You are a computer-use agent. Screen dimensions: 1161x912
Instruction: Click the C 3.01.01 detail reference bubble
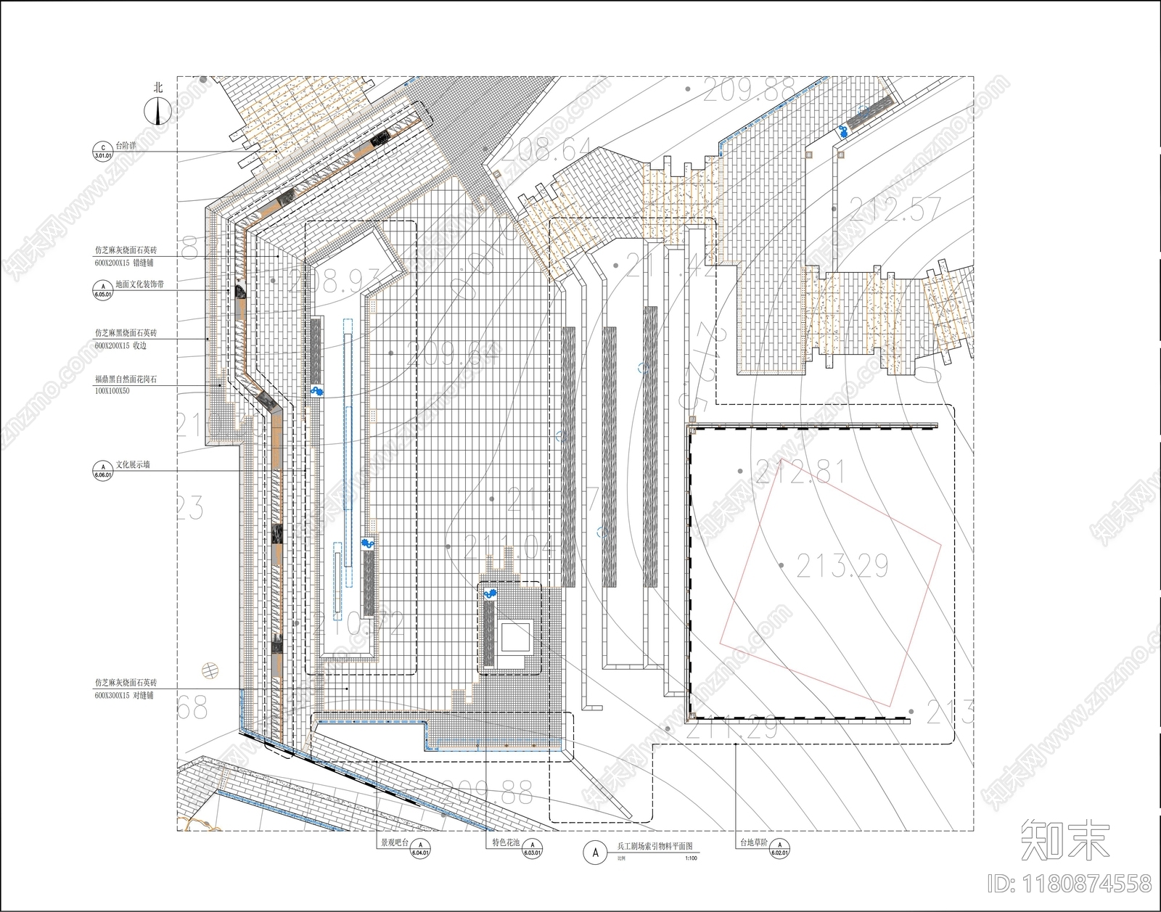103,151
